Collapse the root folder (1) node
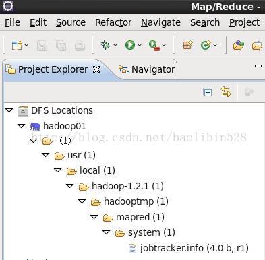This screenshot has width=265, height=260. (x=34, y=141)
